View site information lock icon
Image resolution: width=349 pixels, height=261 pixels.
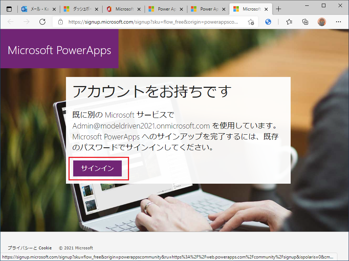(x=60, y=22)
